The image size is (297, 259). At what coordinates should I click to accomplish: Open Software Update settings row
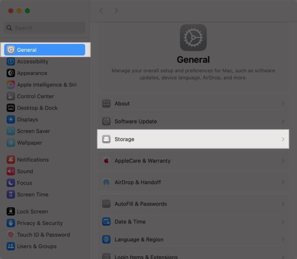(193, 121)
